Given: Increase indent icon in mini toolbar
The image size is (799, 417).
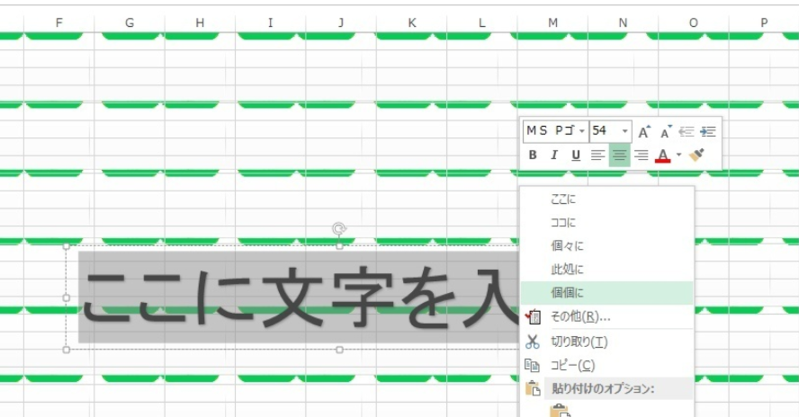Looking at the screenshot, I should point(708,132).
